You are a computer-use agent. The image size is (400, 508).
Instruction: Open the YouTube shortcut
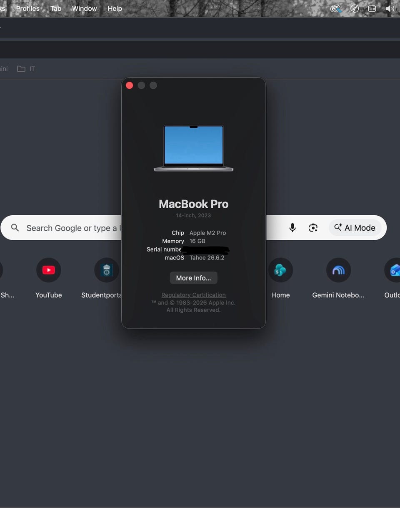point(49,278)
